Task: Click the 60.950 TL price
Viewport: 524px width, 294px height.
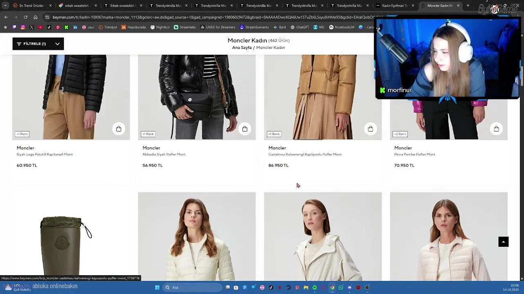Action: point(27,165)
